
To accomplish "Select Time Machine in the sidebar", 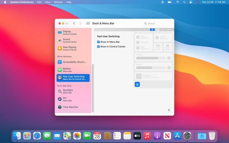I will pos(73,107).
